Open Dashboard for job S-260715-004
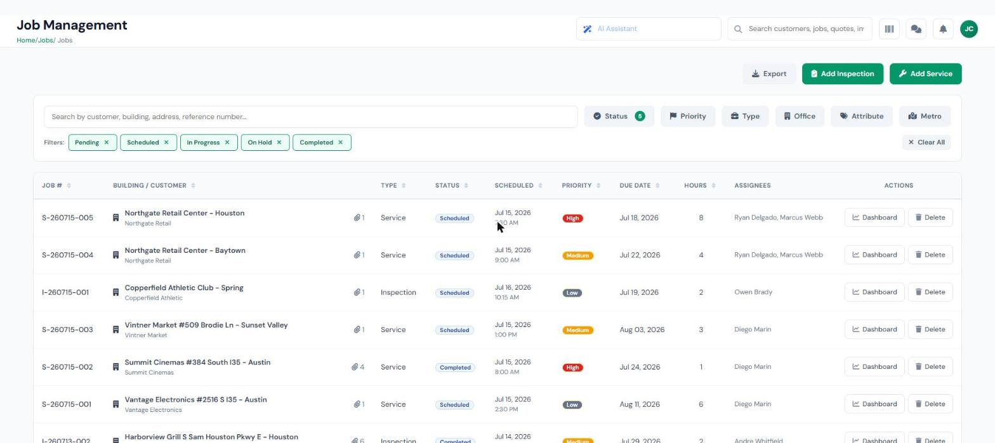The image size is (995, 443). pyautogui.click(x=874, y=255)
